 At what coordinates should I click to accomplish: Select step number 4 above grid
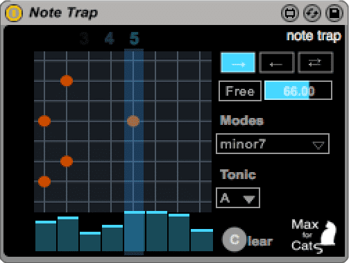109,38
